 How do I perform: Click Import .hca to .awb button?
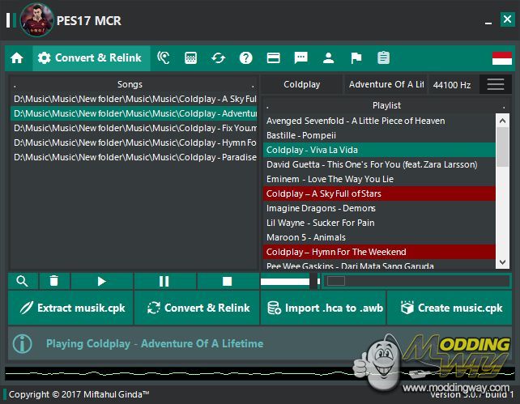click(323, 308)
